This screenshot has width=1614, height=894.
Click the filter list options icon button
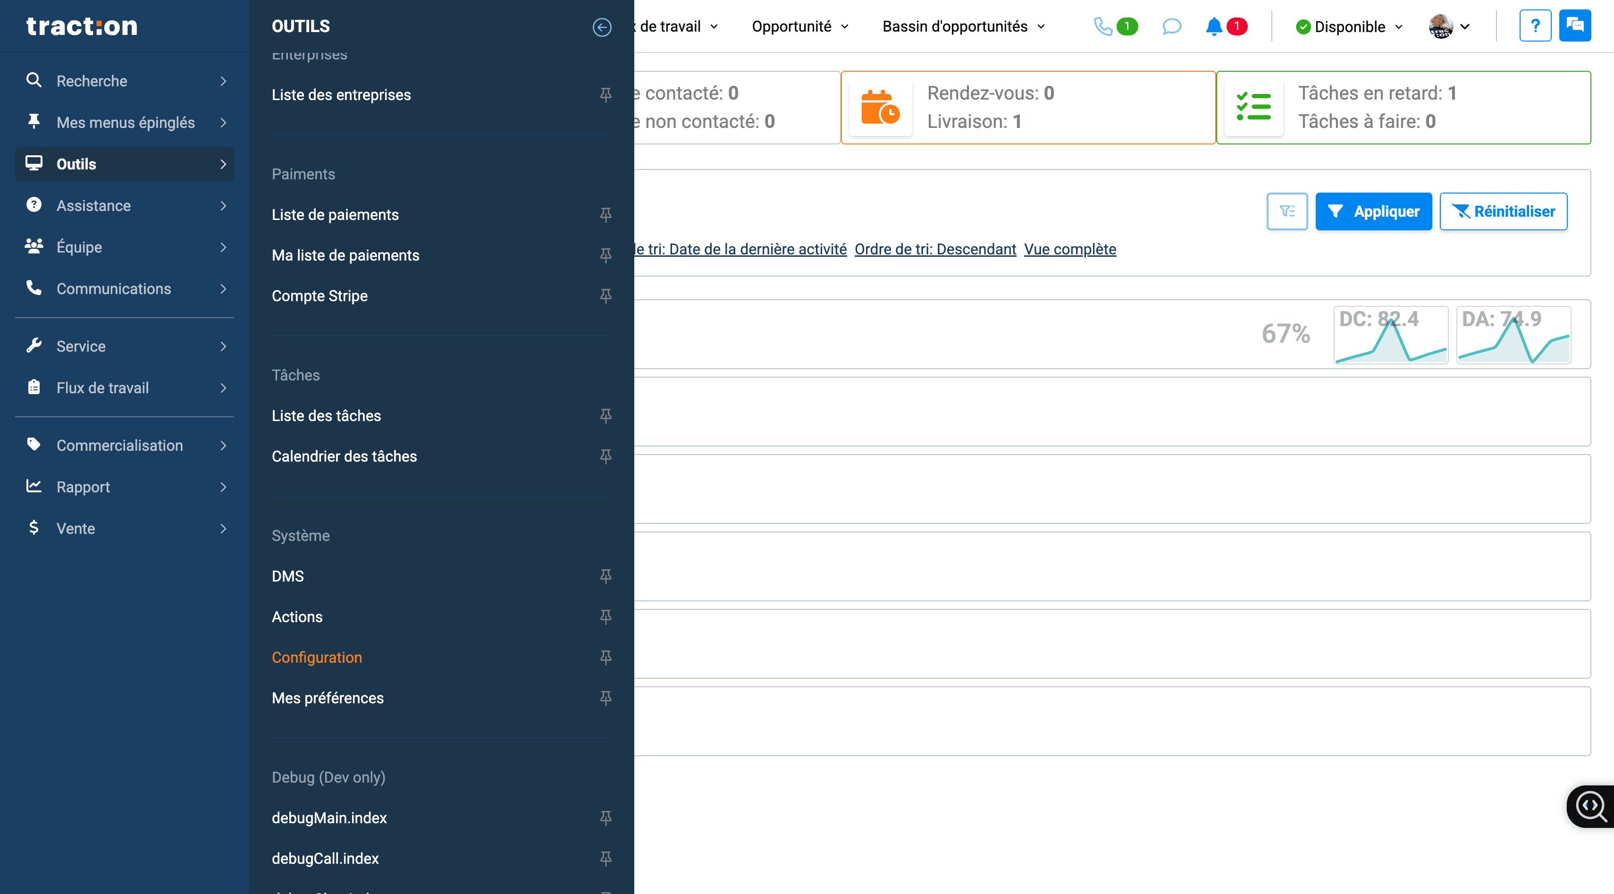1287,212
